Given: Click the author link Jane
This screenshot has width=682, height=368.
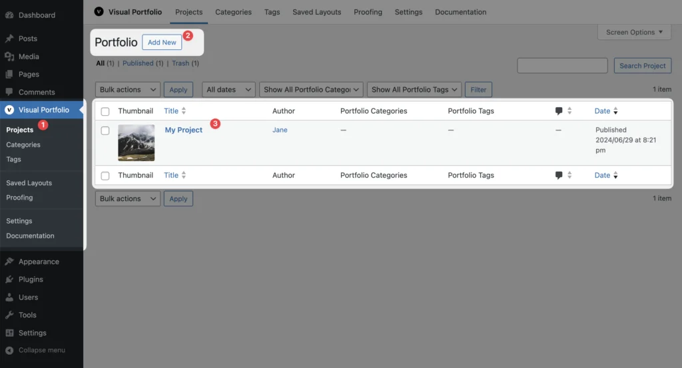Looking at the screenshot, I should tap(280, 130).
